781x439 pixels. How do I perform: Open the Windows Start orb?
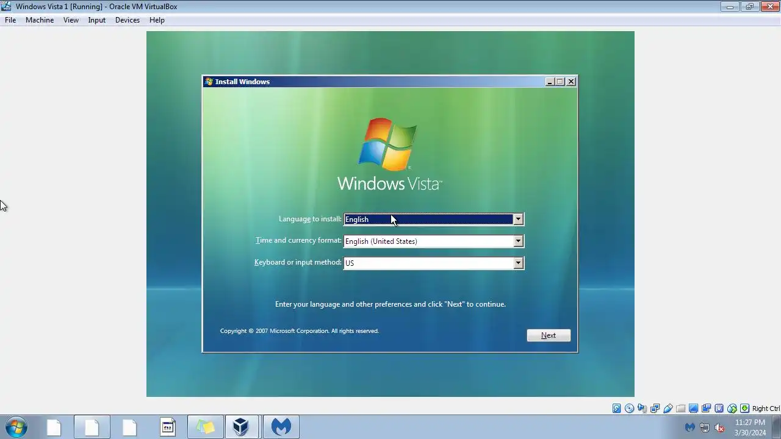tap(16, 427)
